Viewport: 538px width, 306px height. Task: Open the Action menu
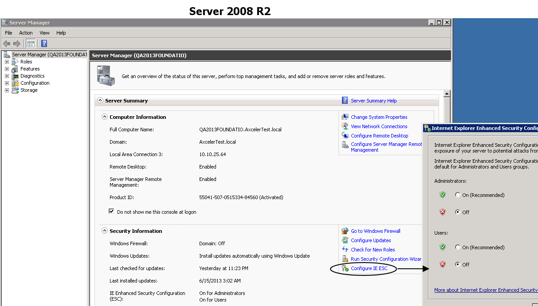click(26, 32)
